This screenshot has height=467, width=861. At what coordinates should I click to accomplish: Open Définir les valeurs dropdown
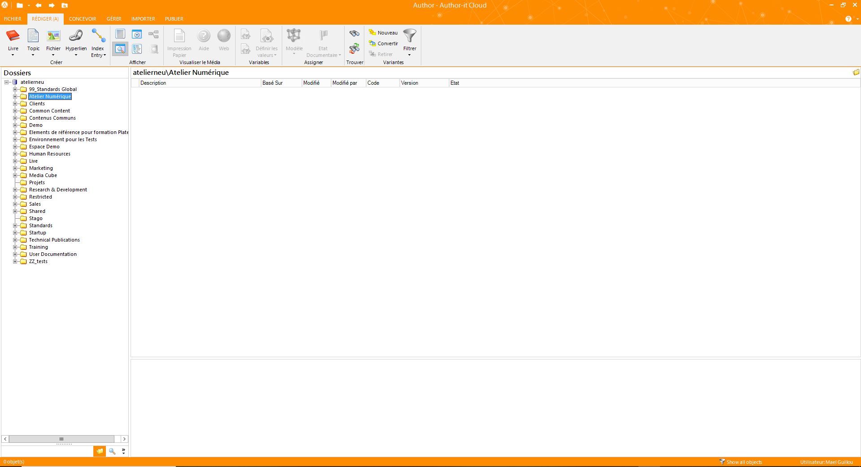[x=267, y=52]
